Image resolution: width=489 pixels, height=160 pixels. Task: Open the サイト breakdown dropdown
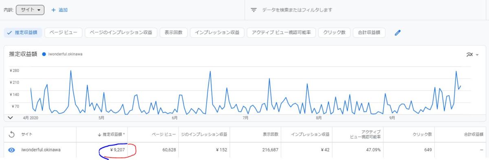30,10
